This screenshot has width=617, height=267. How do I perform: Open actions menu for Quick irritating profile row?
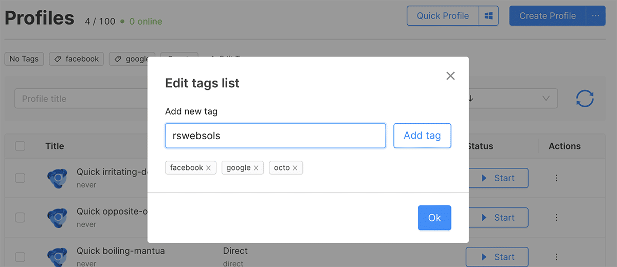point(556,178)
